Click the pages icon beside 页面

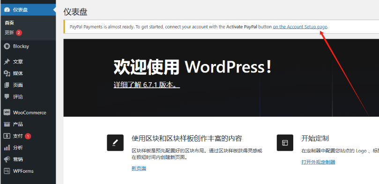tap(7, 85)
